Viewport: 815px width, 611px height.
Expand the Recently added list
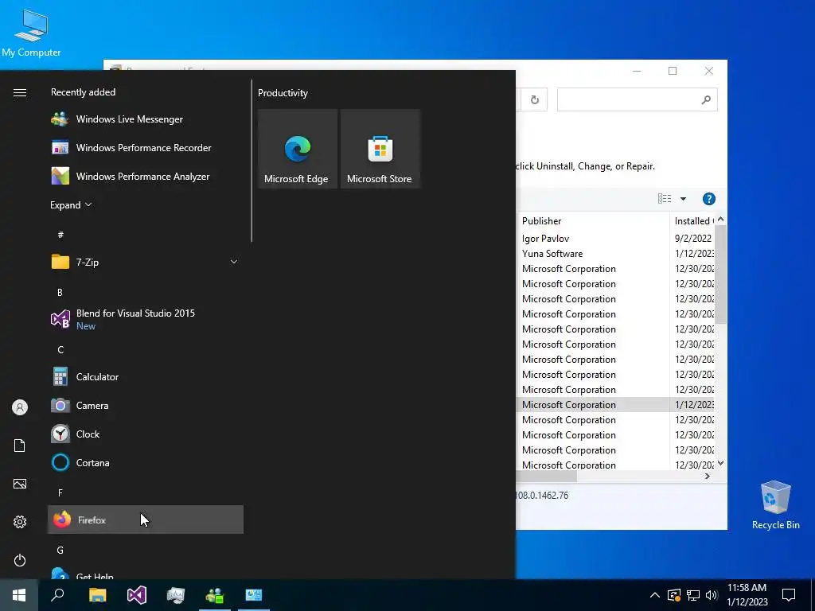(71, 204)
